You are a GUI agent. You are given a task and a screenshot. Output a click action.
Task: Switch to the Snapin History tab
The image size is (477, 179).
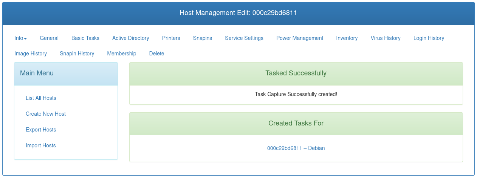coord(77,54)
